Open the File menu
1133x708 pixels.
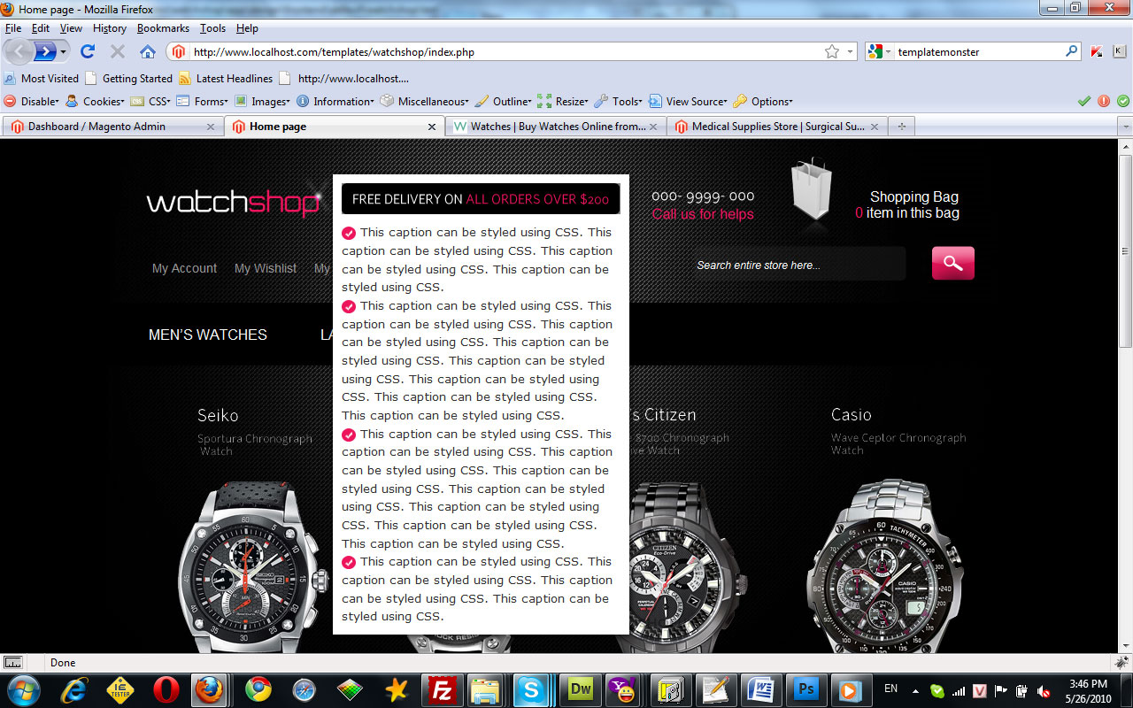tap(12, 28)
